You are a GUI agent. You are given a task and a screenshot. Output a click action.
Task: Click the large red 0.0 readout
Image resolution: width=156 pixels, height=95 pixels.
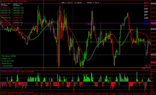point(148,66)
